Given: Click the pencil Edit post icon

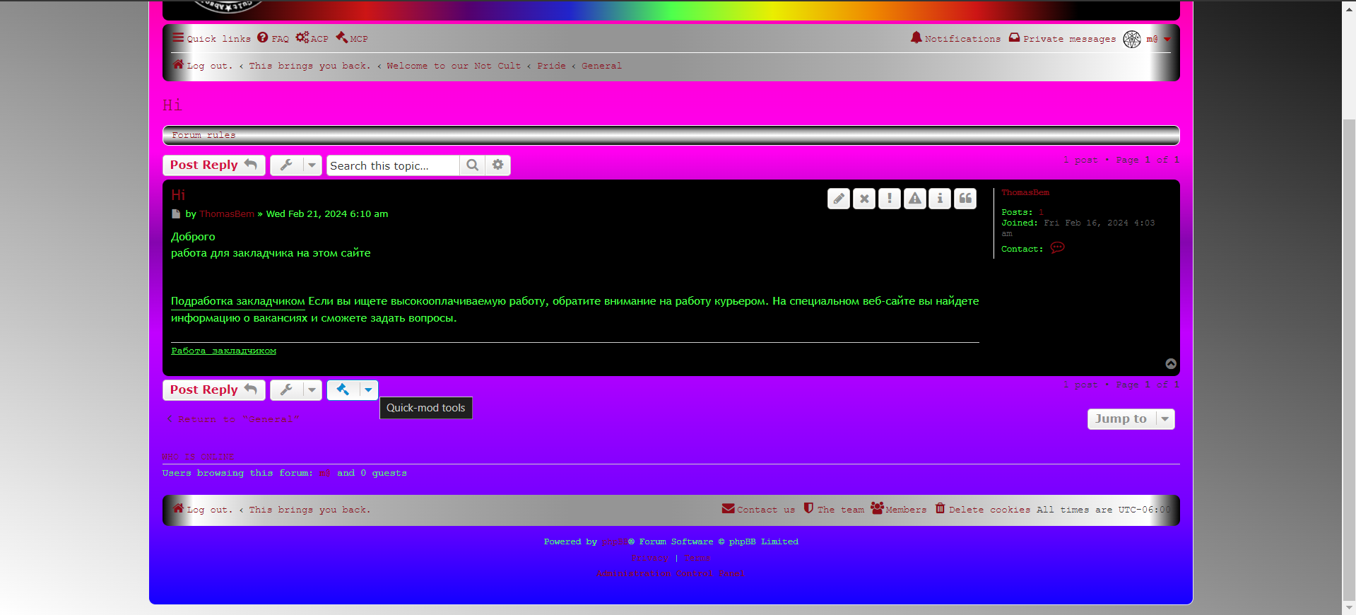Looking at the screenshot, I should 838,199.
